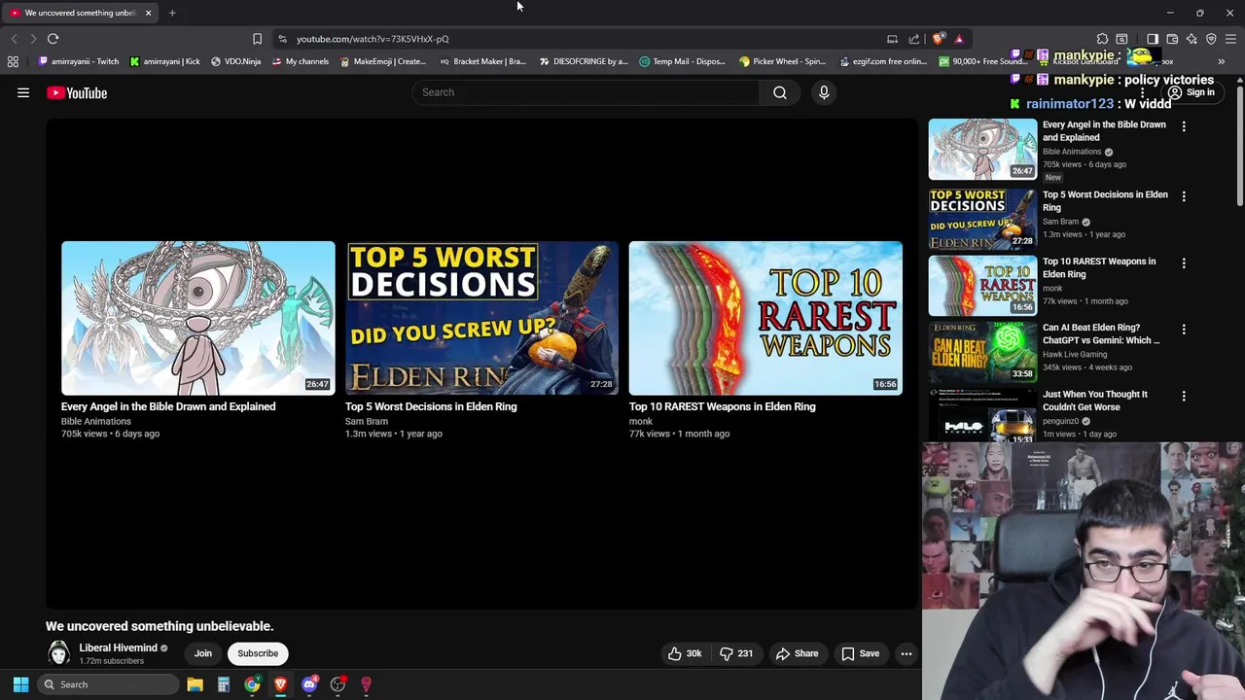The height and width of the screenshot is (700, 1245).
Task: Open sidebar thumbnail Can AI Beat Elden Ring
Action: (982, 351)
